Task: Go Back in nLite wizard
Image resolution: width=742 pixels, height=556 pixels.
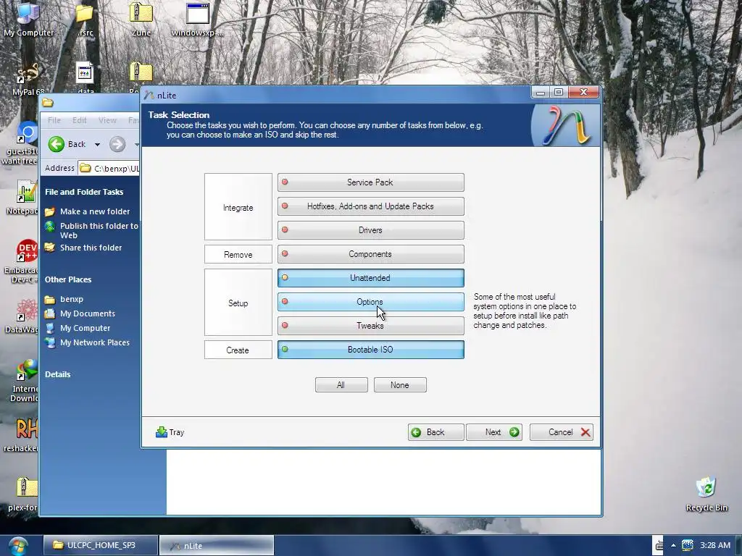Action: (x=435, y=432)
